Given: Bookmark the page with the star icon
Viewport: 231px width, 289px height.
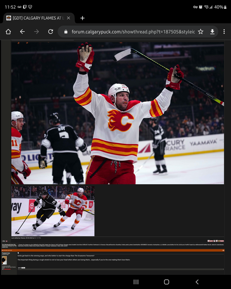Looking at the screenshot, I should click(x=200, y=32).
